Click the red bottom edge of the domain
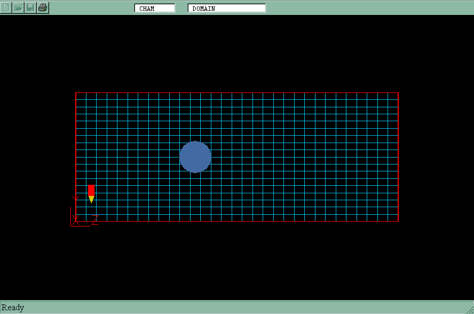The height and width of the screenshot is (314, 474). [240, 221]
